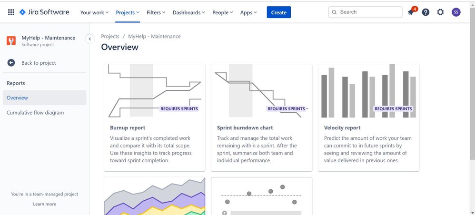Click the Learn more link
This screenshot has height=215, width=475.
tap(45, 204)
